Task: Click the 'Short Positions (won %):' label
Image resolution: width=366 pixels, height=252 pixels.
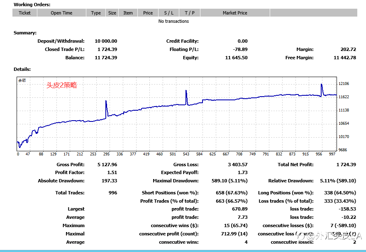Action: click(x=170, y=193)
